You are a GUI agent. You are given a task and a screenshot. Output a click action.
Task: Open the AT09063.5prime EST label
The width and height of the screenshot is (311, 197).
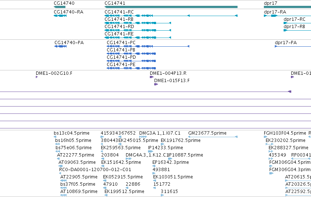tap(77, 162)
